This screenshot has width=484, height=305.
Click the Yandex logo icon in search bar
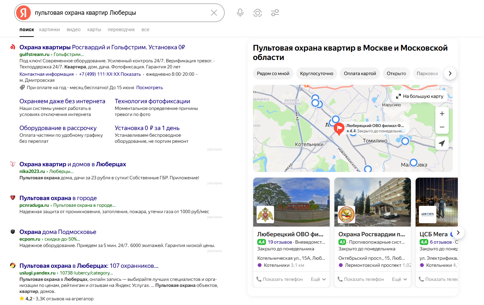pyautogui.click(x=23, y=13)
